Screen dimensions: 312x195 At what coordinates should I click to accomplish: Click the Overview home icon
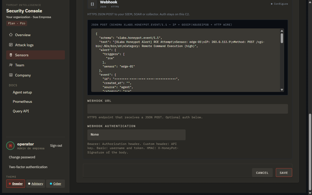point(11,35)
